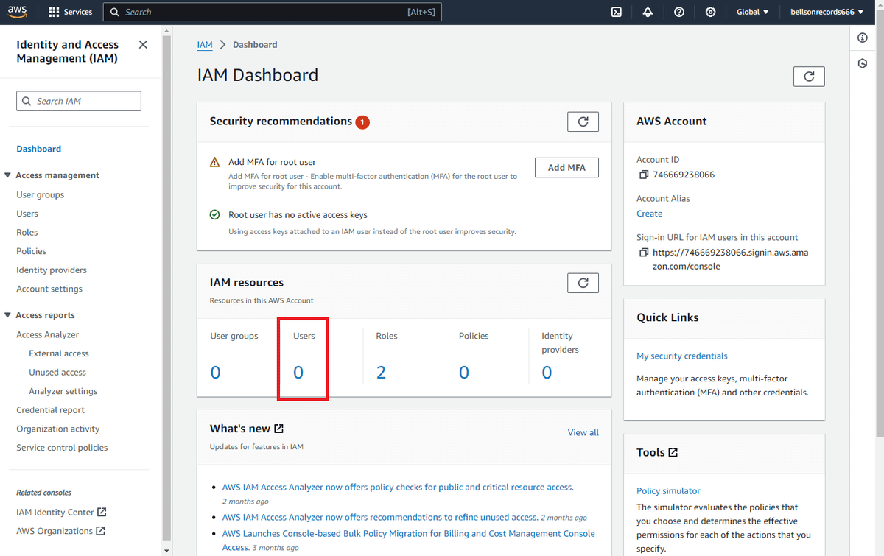Screen dimensions: 884x556
Task: Click the sidebar scrollbar down arrow
Action: point(166,550)
